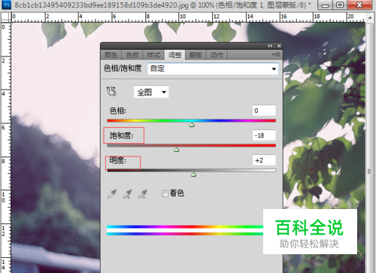
Task: Click the Photoshop Ps logo icon
Action: coord(7,5)
